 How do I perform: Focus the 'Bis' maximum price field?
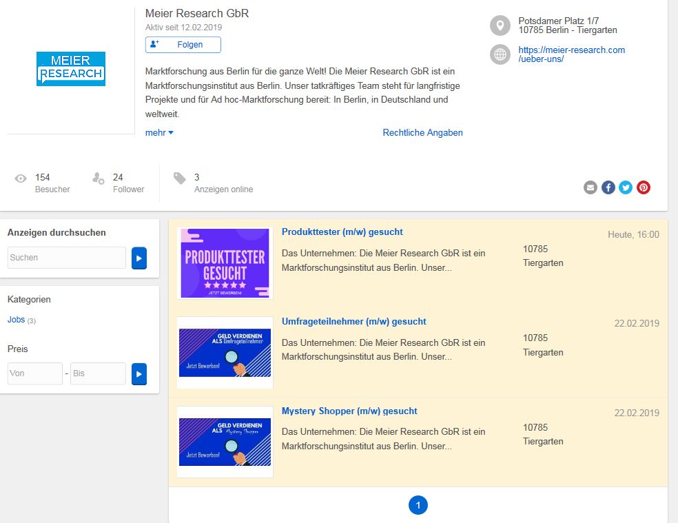click(98, 373)
